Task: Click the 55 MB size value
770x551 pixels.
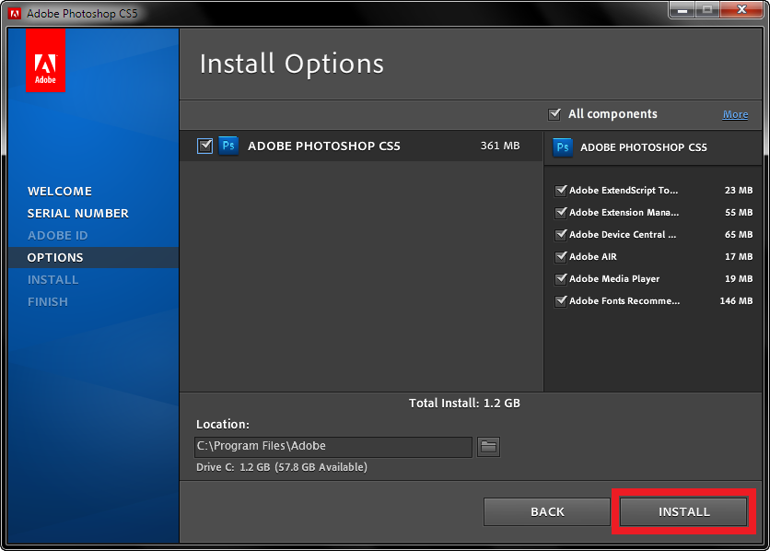Action: click(x=739, y=213)
